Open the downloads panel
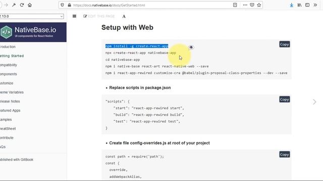The image size is (323, 181). 291,5
